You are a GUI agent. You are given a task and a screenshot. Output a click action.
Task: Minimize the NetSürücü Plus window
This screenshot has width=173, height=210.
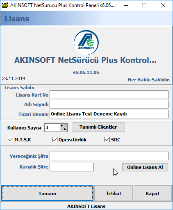coord(126,5)
